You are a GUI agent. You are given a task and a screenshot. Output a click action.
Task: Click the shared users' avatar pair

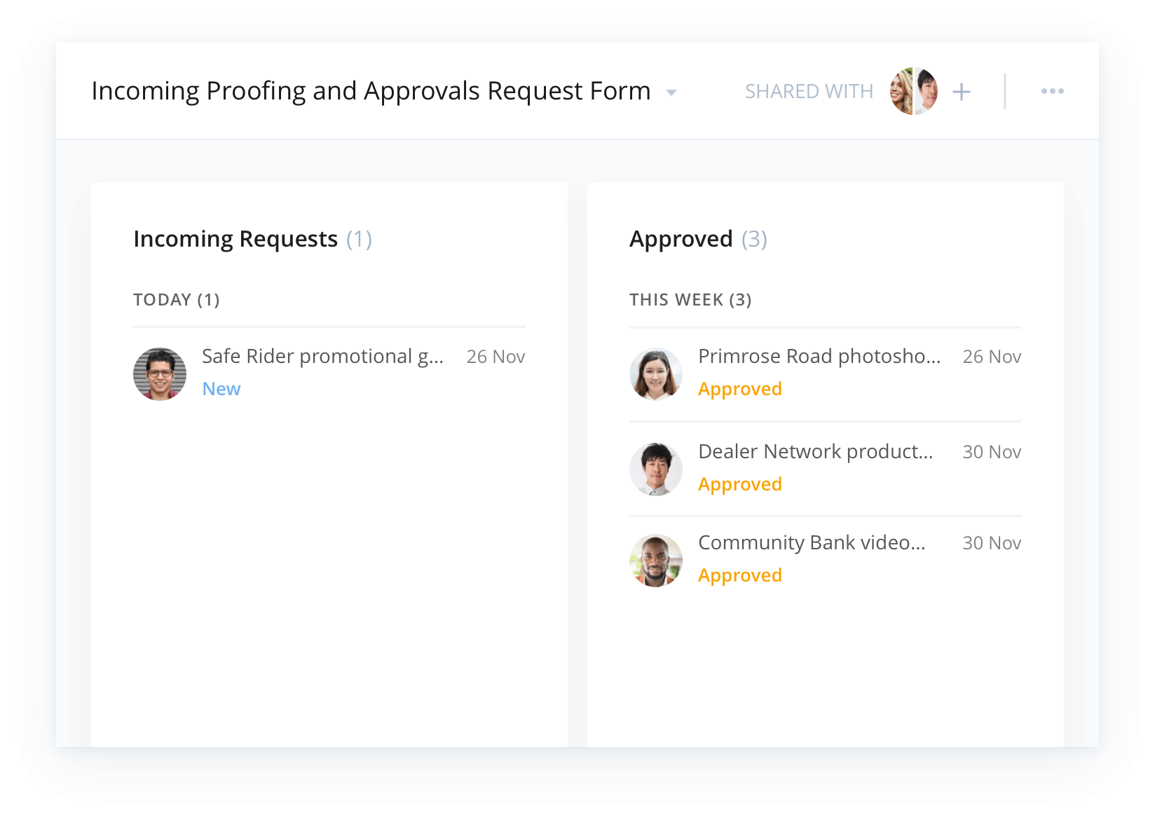click(x=914, y=91)
